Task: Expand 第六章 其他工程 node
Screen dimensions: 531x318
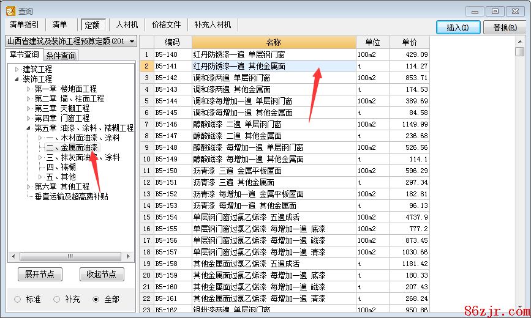Action: tap(28, 187)
